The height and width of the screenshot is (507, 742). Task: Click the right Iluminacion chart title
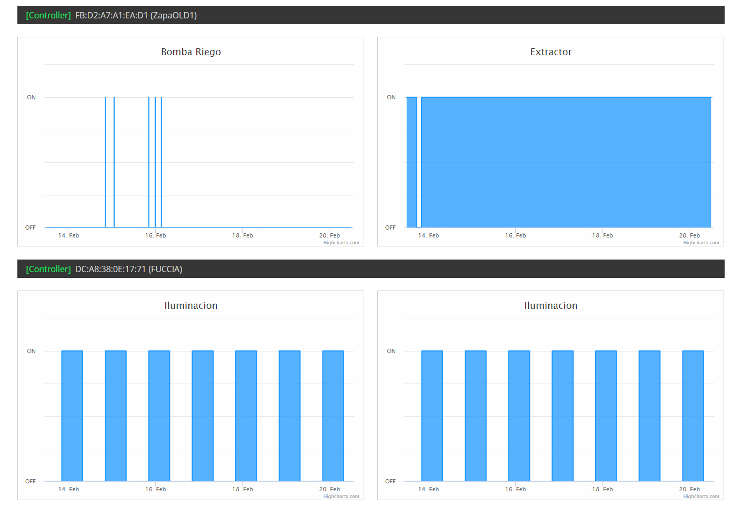tap(550, 306)
